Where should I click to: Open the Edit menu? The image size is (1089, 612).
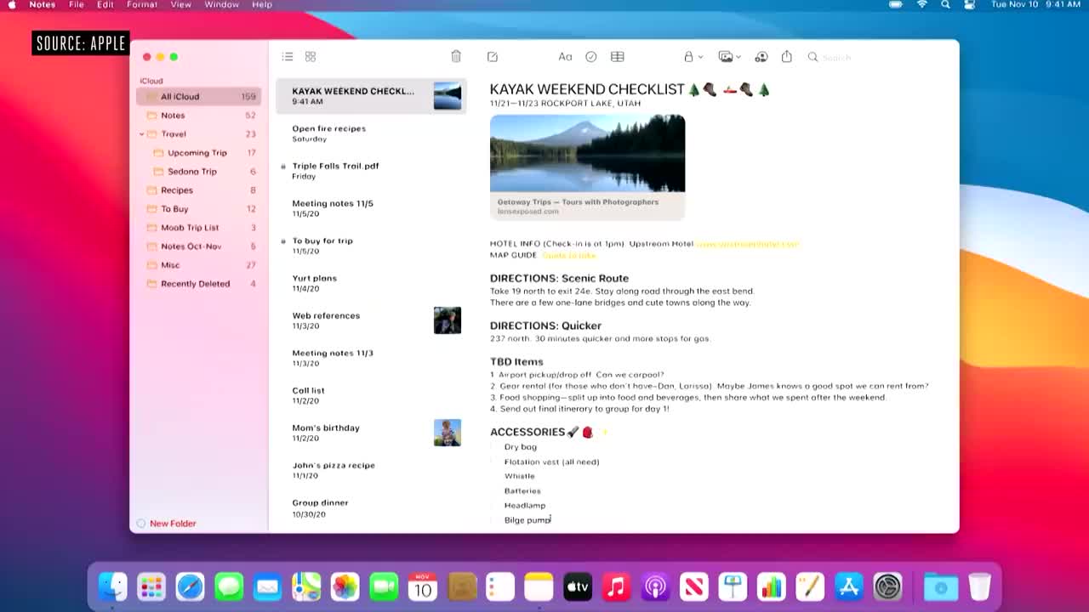[x=105, y=5]
